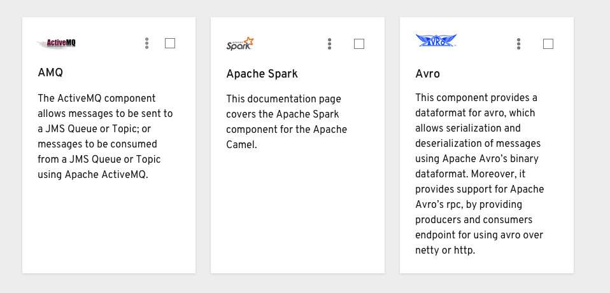Select the Apache Spark card checkbox
This screenshot has width=610, height=293.
tap(359, 44)
